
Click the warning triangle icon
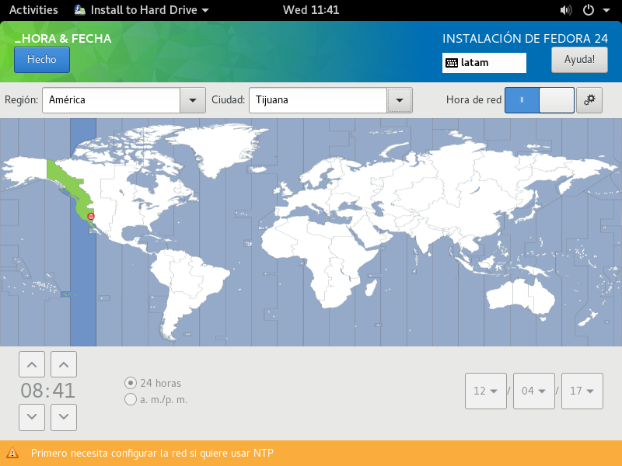coord(12,453)
